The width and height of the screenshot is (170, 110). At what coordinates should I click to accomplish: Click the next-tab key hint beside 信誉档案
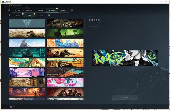point(72,10)
